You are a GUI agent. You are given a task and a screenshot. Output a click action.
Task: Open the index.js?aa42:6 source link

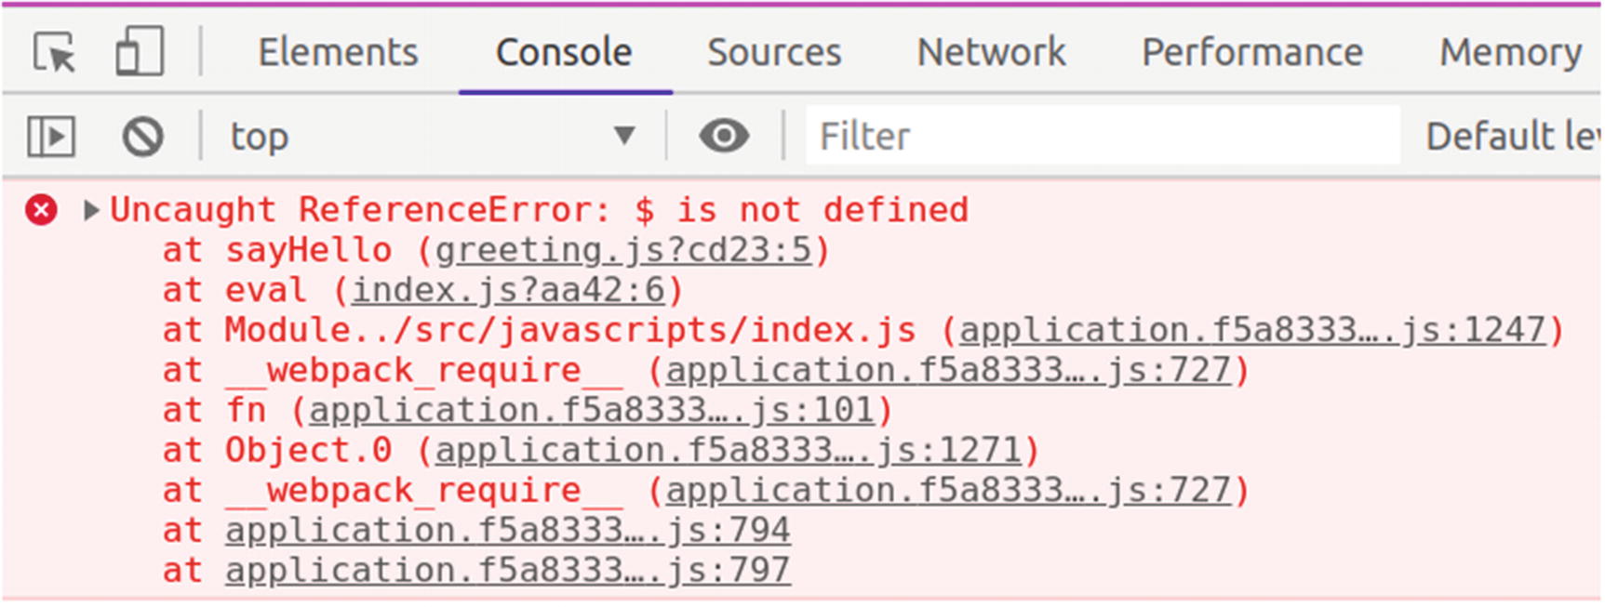tap(508, 290)
